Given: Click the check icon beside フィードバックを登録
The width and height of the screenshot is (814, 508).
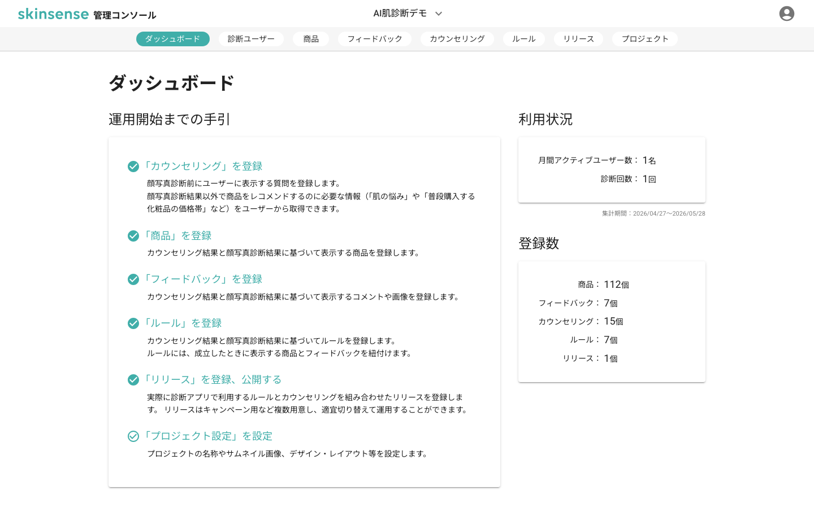Looking at the screenshot, I should click(x=133, y=279).
